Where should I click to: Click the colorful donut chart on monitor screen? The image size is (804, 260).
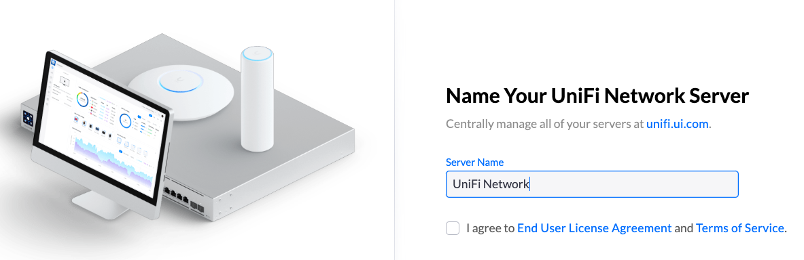[x=82, y=97]
